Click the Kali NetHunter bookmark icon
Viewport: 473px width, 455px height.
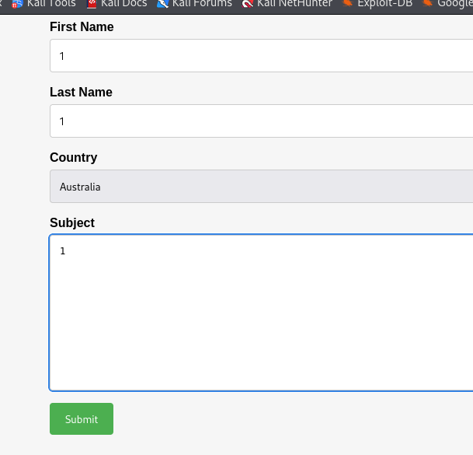[x=247, y=4]
